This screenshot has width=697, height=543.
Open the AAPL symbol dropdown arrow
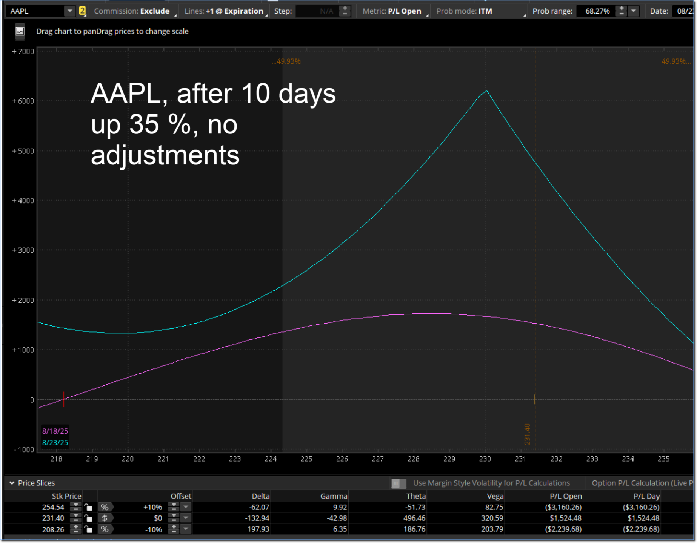tap(70, 11)
